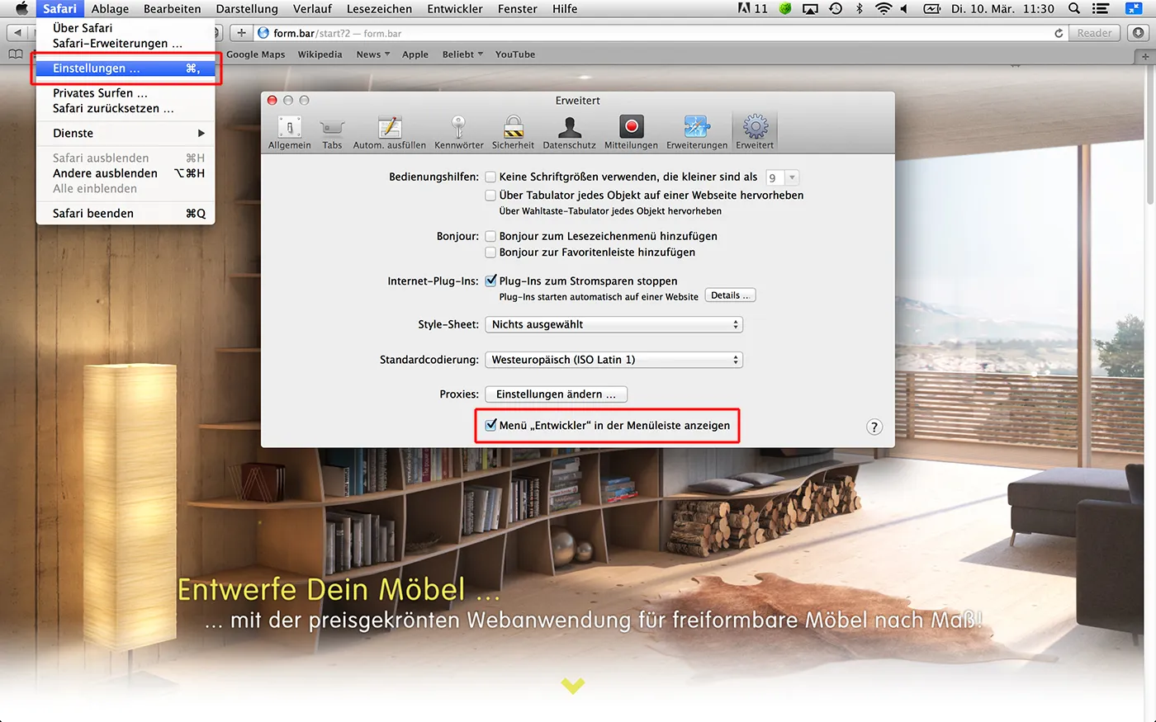
Task: Click the page vertical scrollbar
Action: pos(1150,136)
